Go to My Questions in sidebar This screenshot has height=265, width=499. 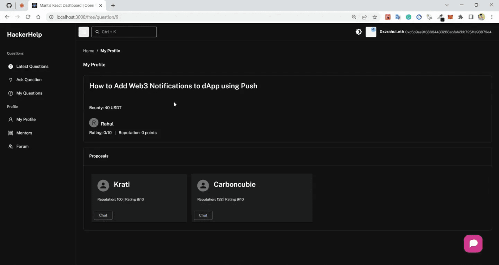(x=29, y=93)
